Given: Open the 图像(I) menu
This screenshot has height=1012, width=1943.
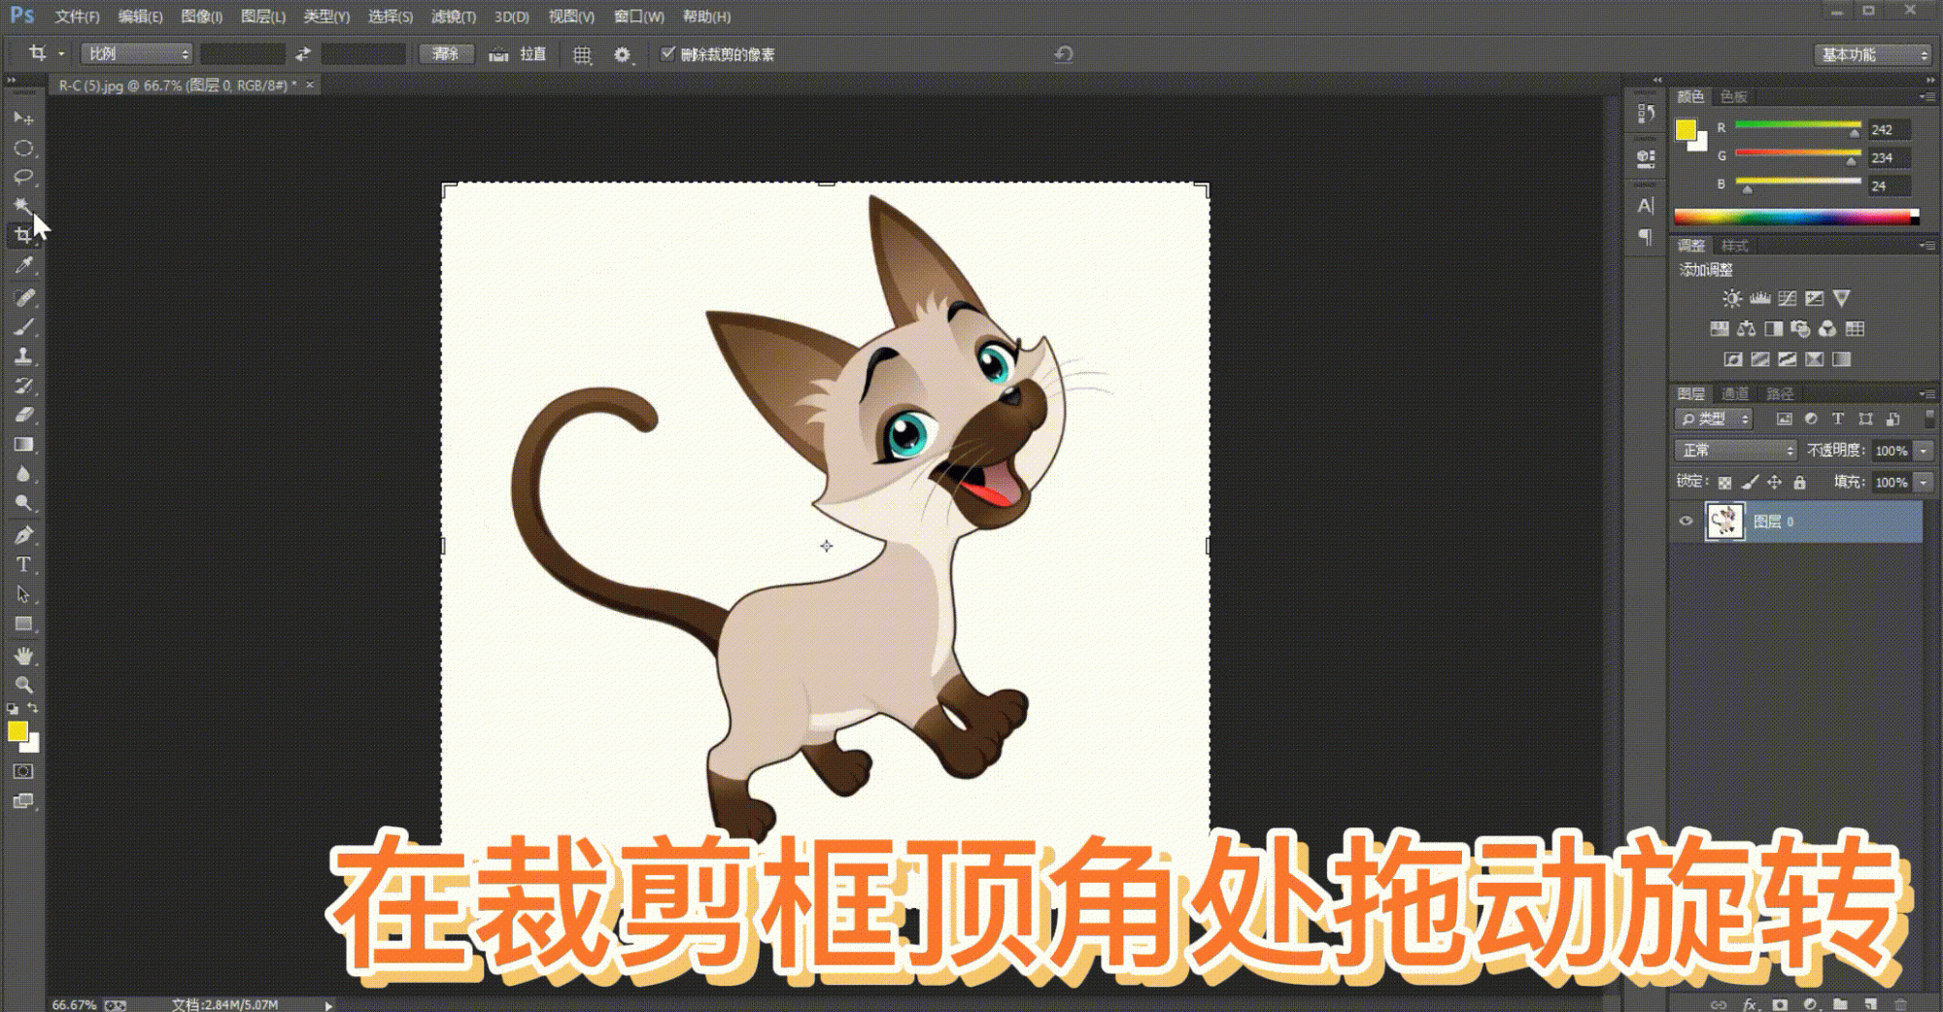Looking at the screenshot, I should pyautogui.click(x=202, y=17).
